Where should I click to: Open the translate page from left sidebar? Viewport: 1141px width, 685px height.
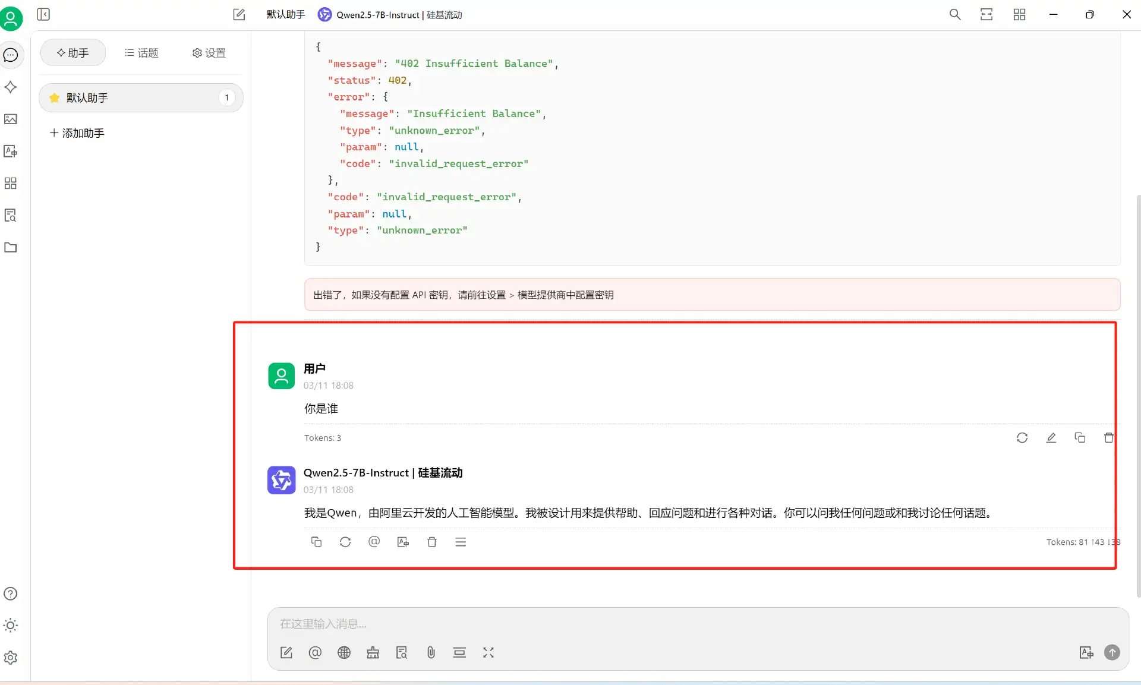[11, 151]
